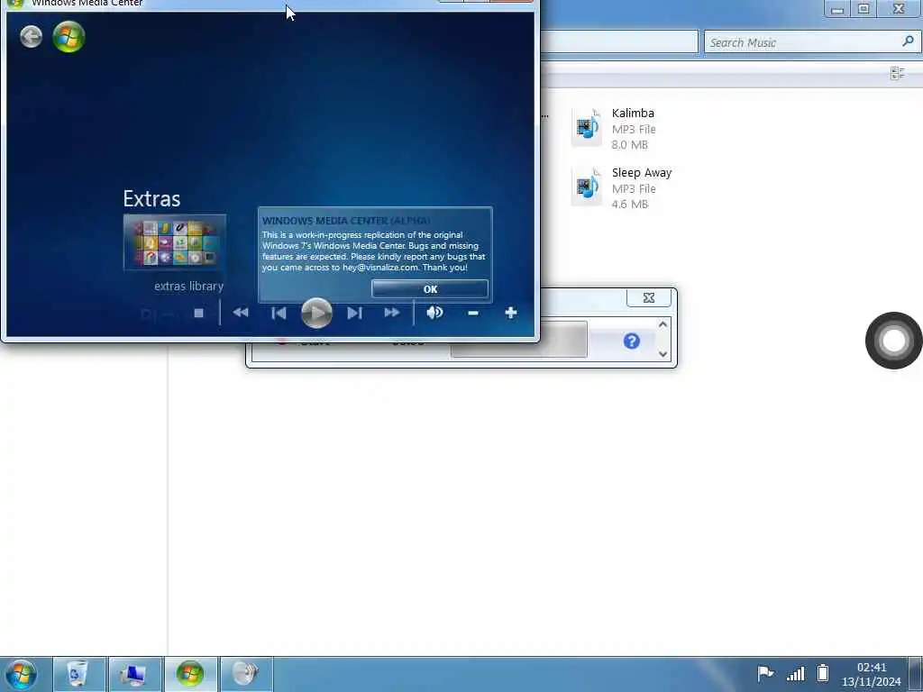The width and height of the screenshot is (923, 692).
Task: Open the battery status tray icon
Action: click(x=823, y=672)
